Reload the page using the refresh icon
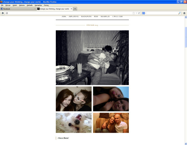The width and height of the screenshot is (187, 145). (139, 13)
